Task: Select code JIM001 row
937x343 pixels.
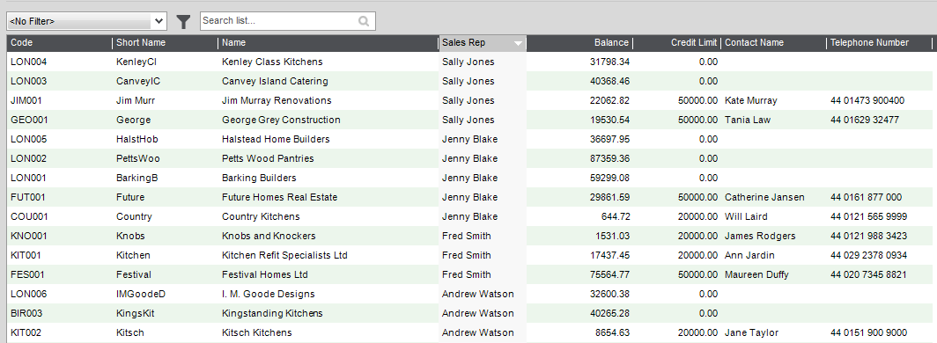Action: [x=468, y=100]
